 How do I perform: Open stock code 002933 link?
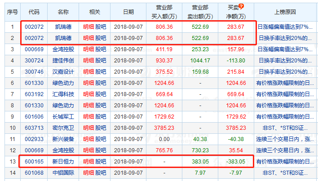[34, 138]
